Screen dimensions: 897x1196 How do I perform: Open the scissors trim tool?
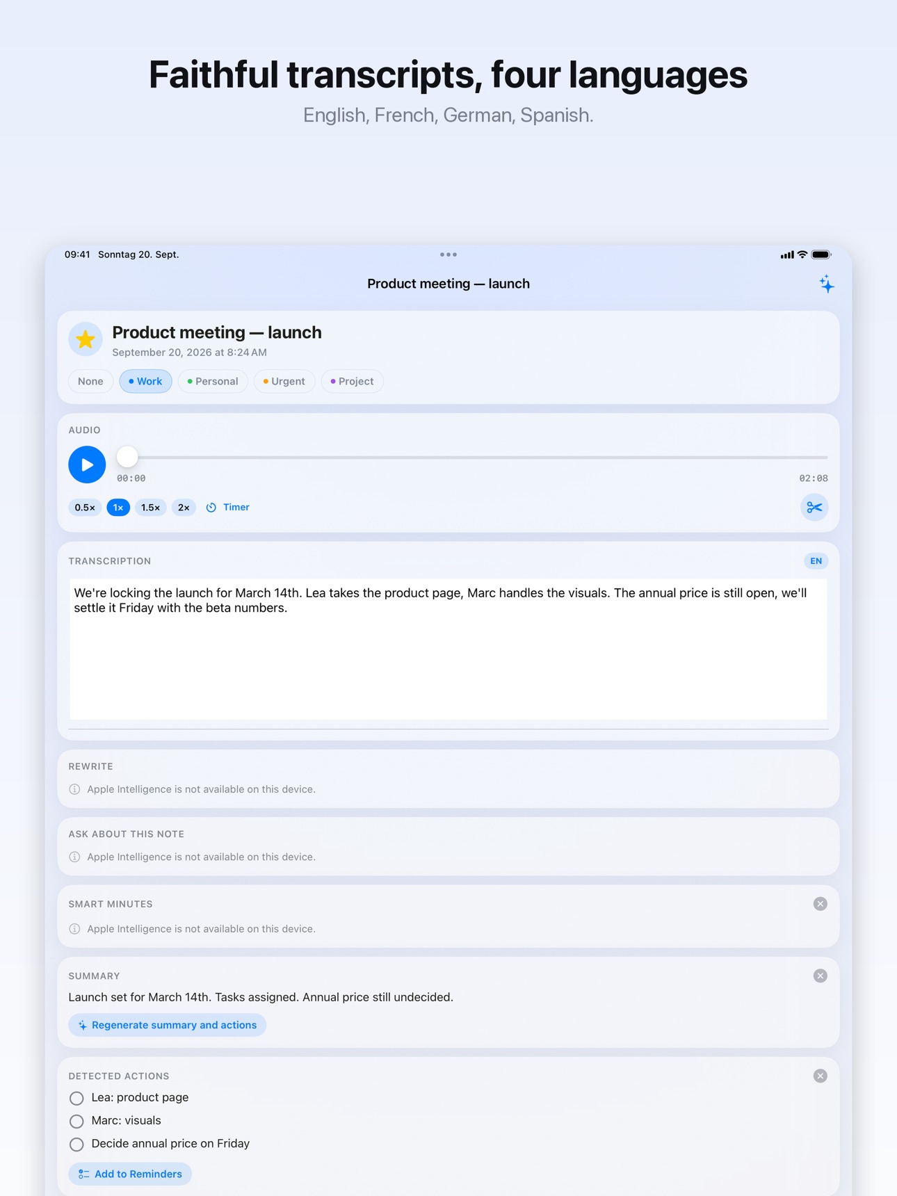[814, 508]
